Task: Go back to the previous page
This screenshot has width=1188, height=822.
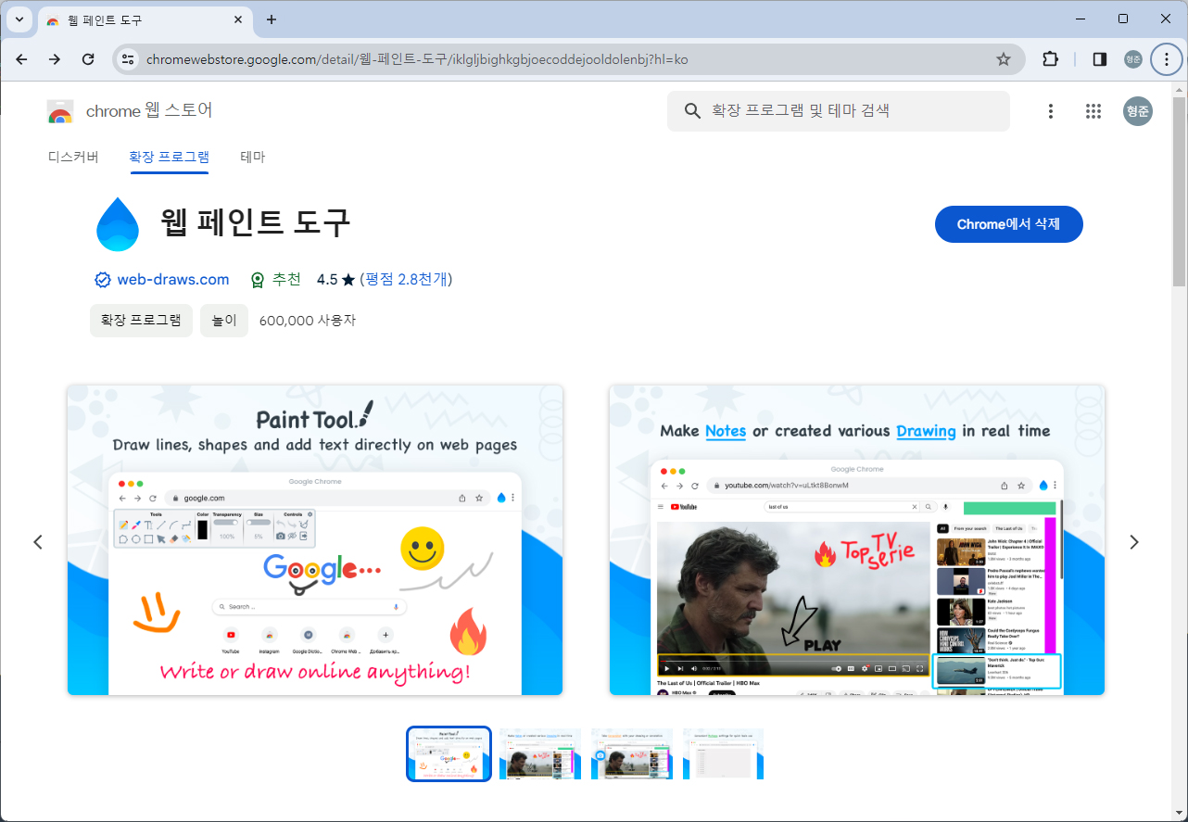Action: tap(21, 59)
